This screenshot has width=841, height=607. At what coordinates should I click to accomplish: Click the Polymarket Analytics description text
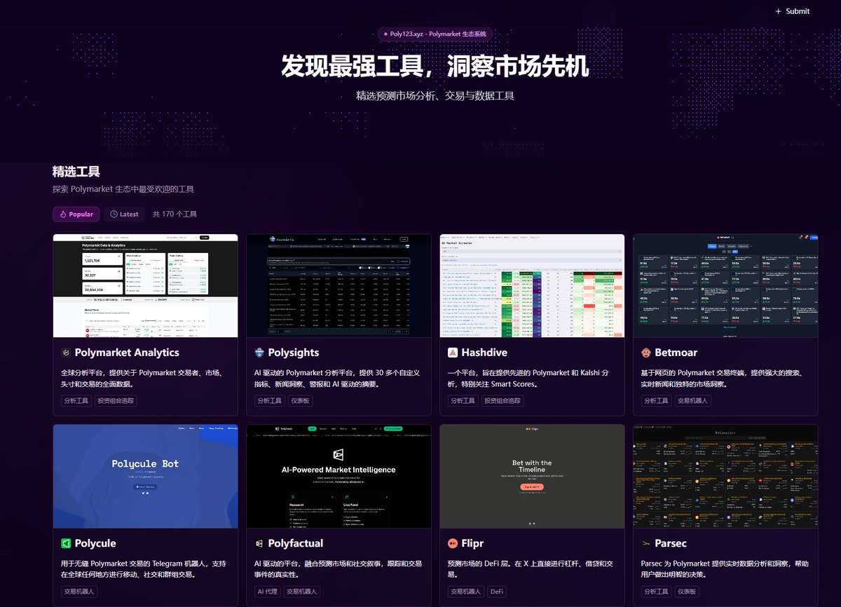tap(142, 378)
